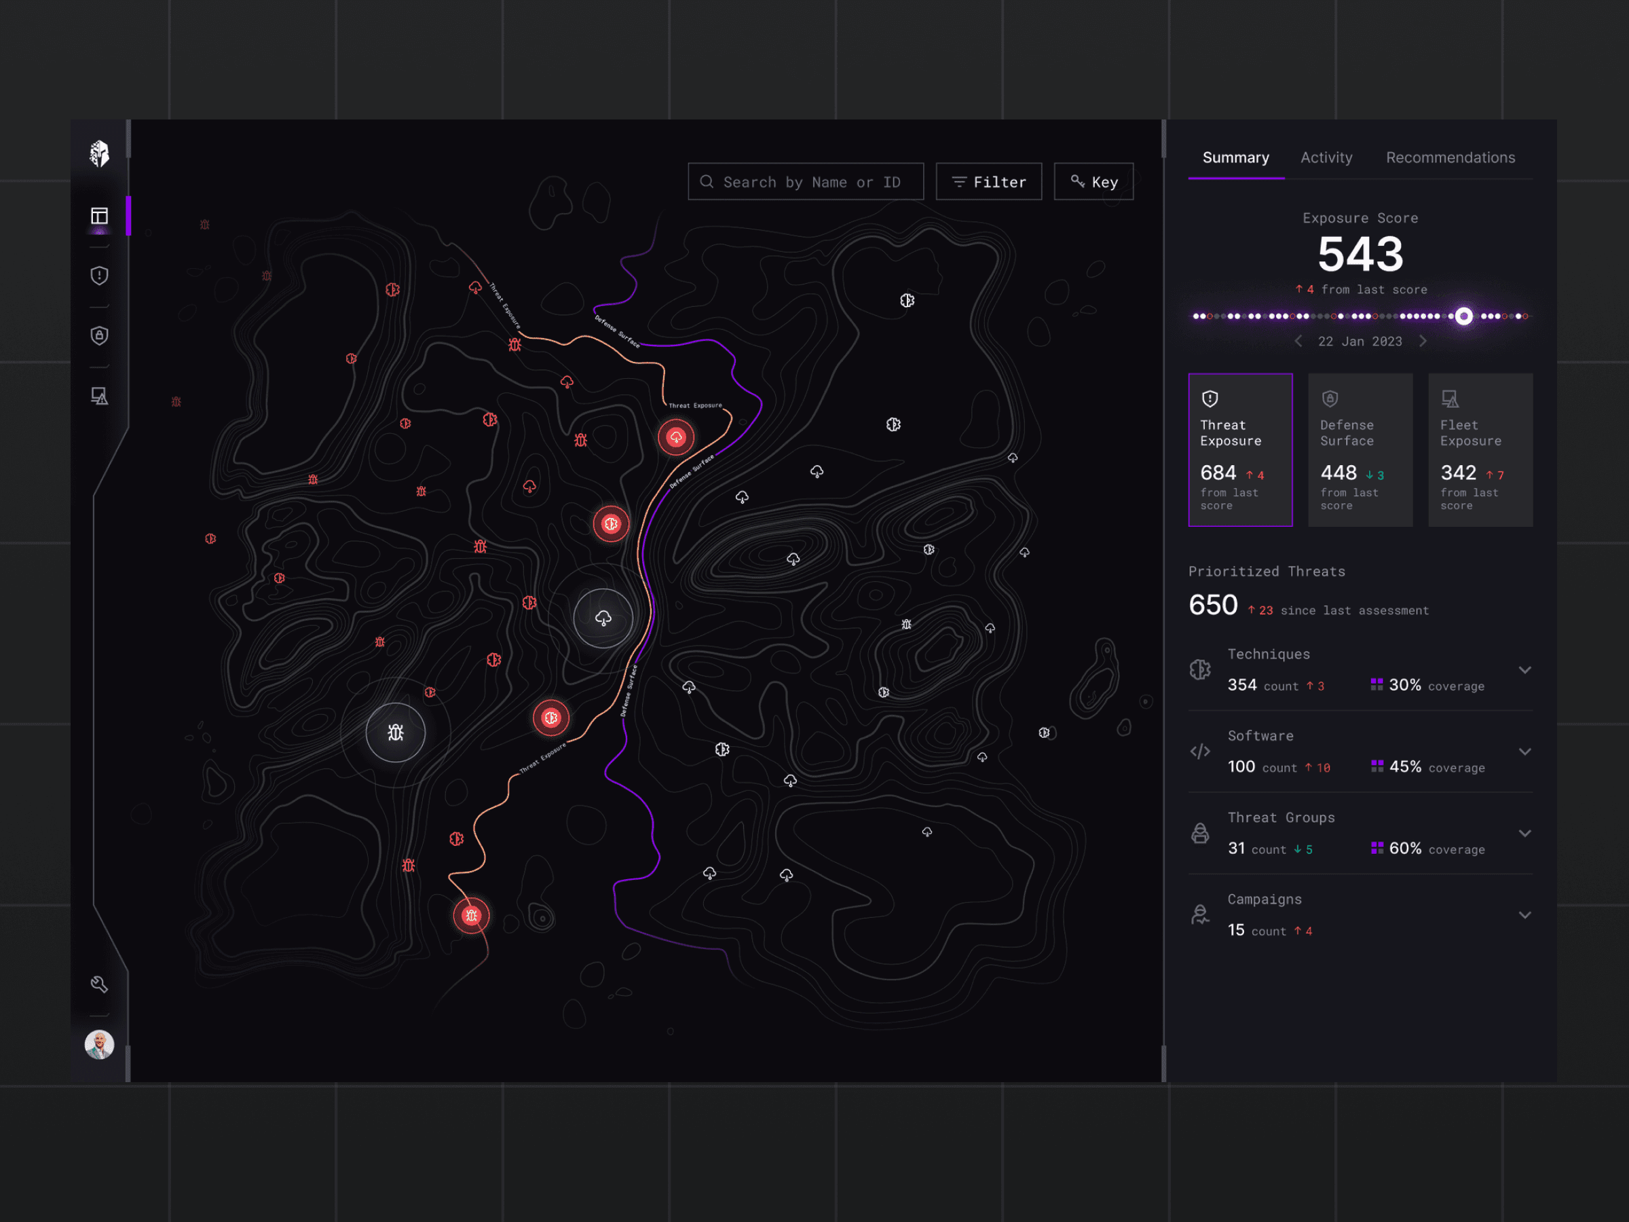Click the Threat Groups hooded figure icon
The height and width of the screenshot is (1222, 1629).
pos(1201,833)
